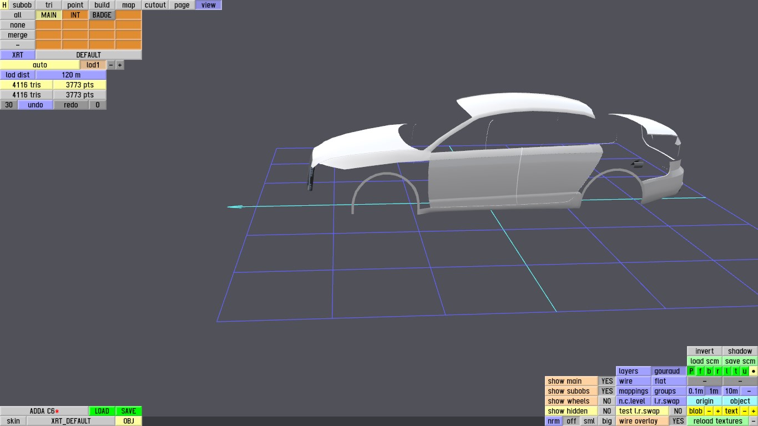Click the DEFAULT colour config button
The width and height of the screenshot is (758, 426).
(89, 55)
